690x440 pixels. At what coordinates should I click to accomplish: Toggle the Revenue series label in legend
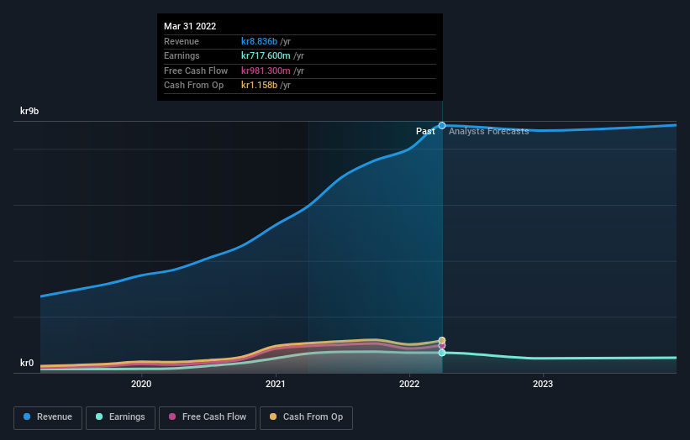pos(56,416)
